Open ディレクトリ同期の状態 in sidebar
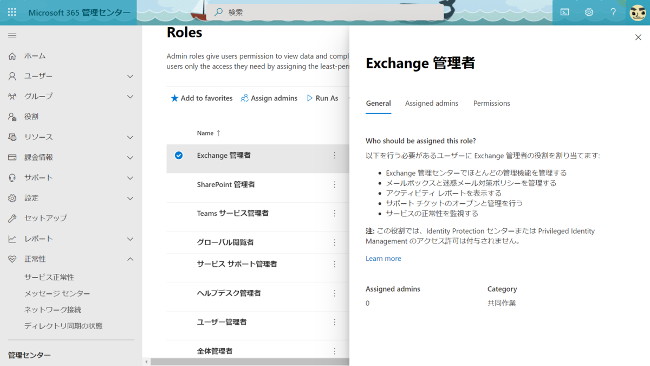 (63, 326)
